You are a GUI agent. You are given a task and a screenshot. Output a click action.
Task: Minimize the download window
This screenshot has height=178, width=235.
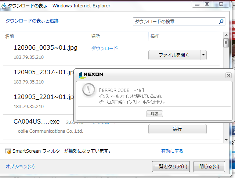(x=197, y=4)
